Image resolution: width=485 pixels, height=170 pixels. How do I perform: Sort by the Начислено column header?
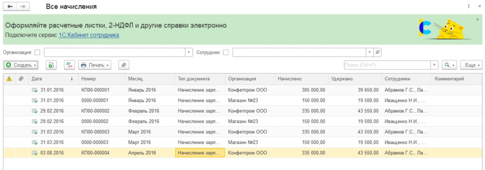pos(301,79)
